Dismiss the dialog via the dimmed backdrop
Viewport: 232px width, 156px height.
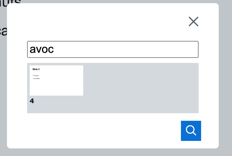(225, 78)
